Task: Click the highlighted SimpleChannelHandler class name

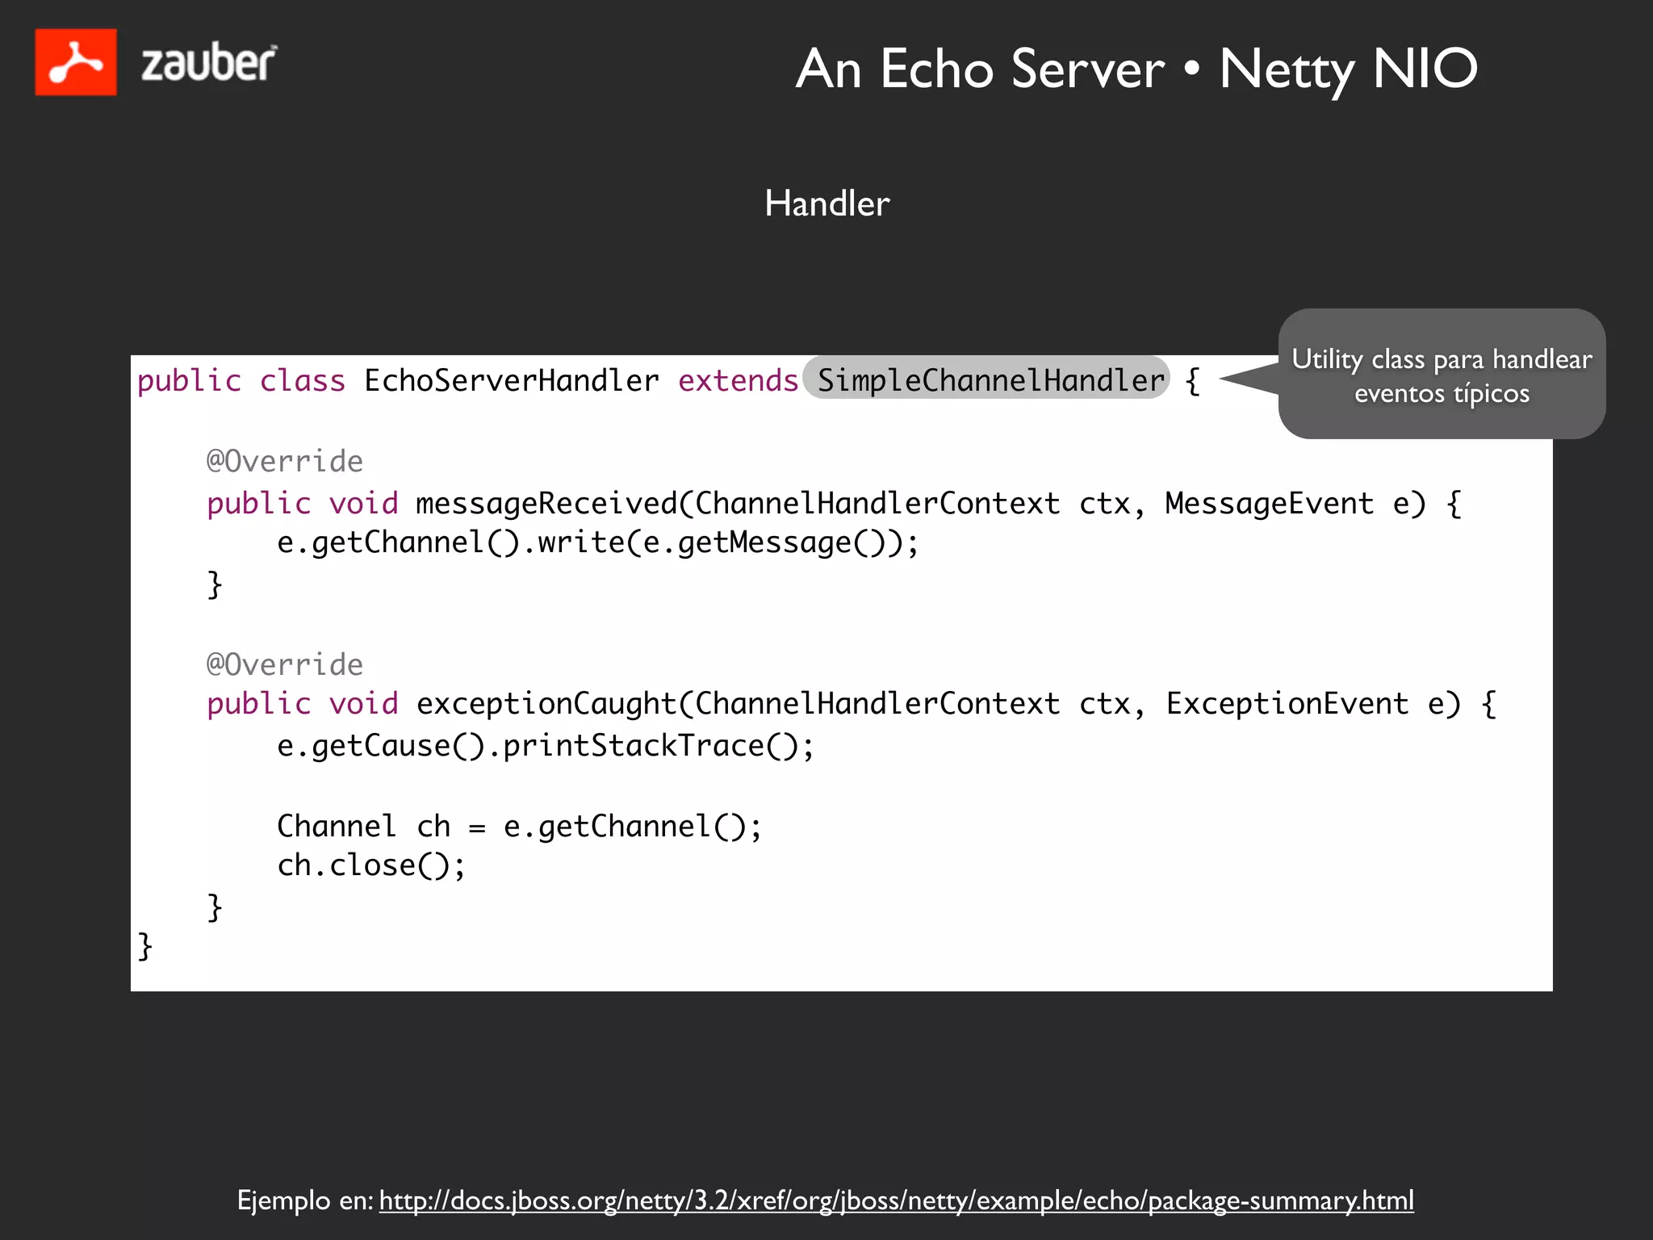Action: point(990,380)
